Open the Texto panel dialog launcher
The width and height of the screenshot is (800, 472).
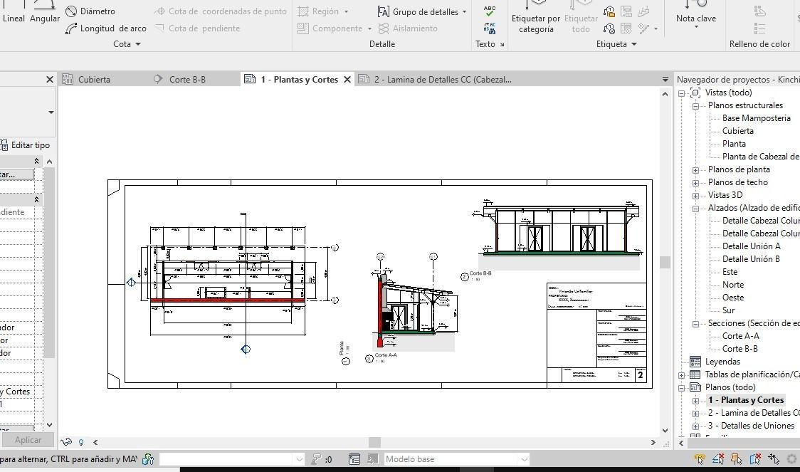[x=502, y=44]
